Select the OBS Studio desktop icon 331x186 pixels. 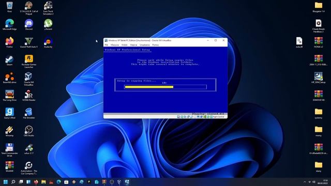(29, 131)
